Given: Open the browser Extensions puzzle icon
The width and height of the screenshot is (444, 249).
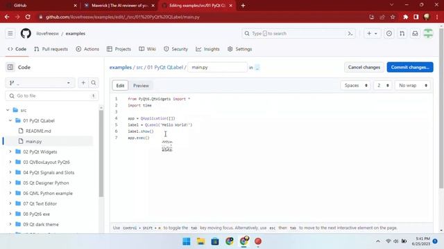Looking at the screenshot, I should (405, 17).
